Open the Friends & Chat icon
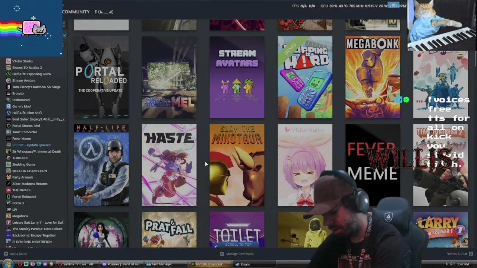Screen dimensions: 477x268 [471, 254]
